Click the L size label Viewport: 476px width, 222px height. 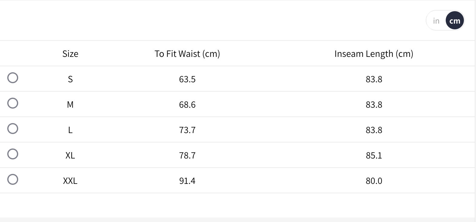[x=70, y=130]
